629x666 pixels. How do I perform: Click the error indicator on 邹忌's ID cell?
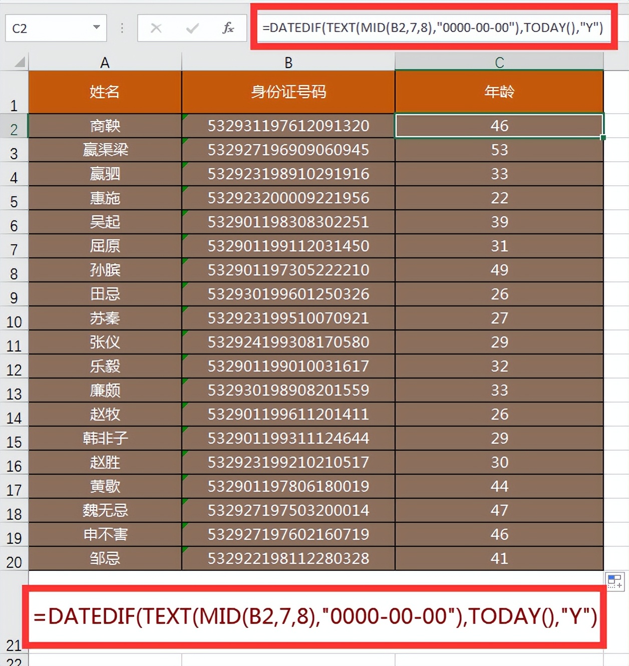(x=185, y=550)
